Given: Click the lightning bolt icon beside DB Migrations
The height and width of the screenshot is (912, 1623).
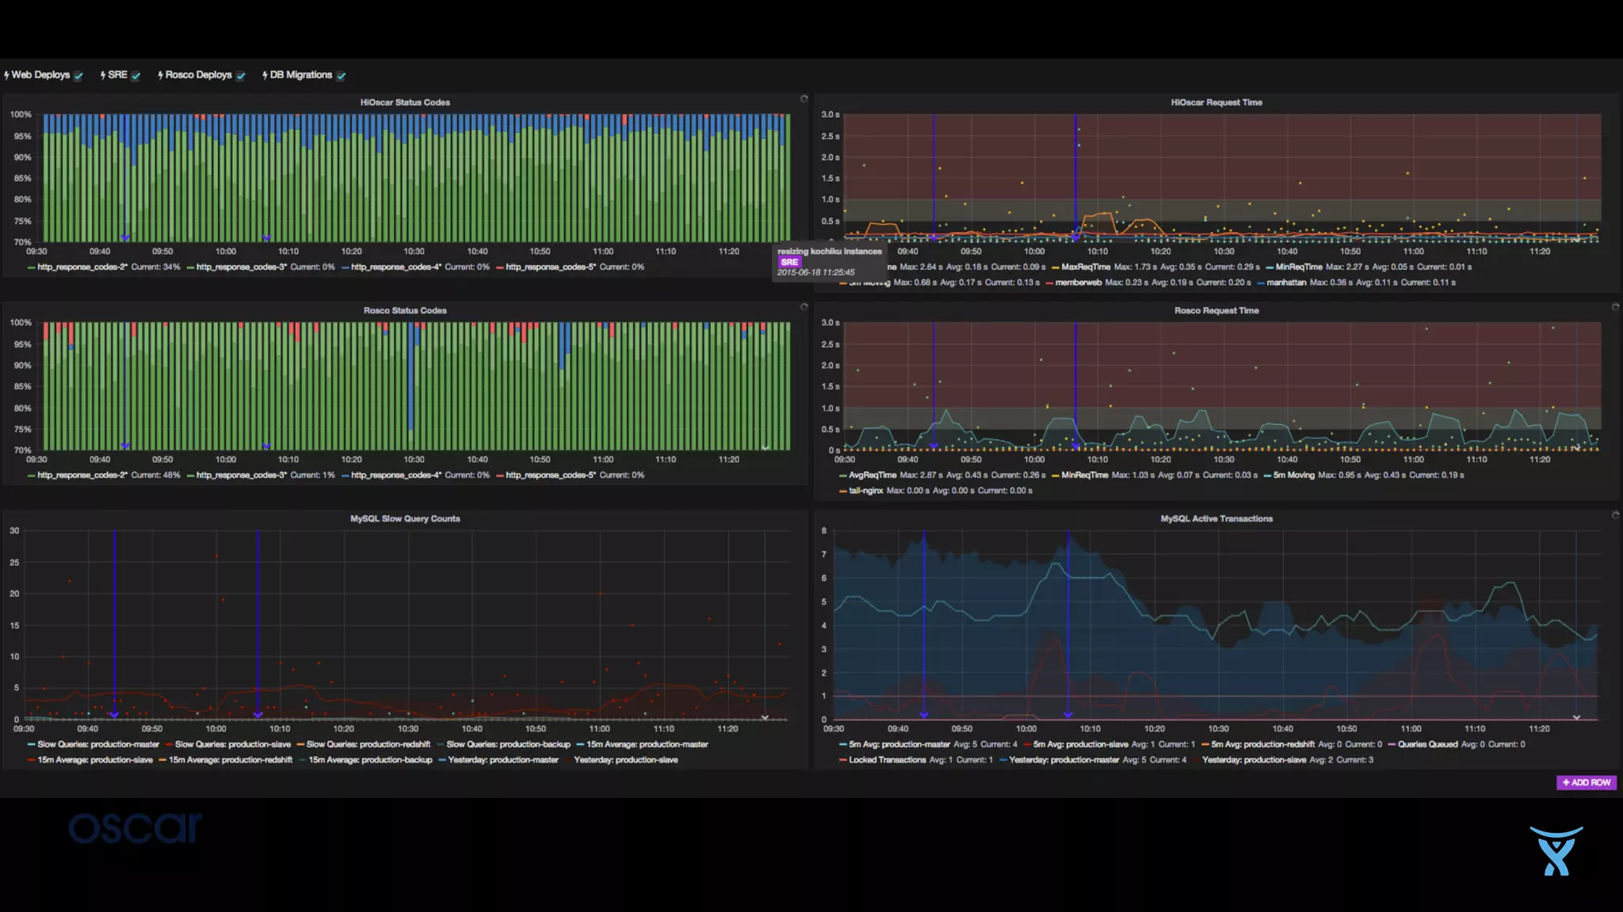Looking at the screenshot, I should (265, 75).
